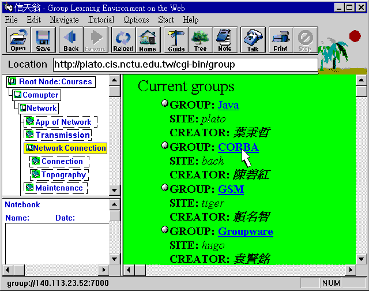Image resolution: width=369 pixels, height=291 pixels.
Task: Print the current page
Action: (280, 40)
